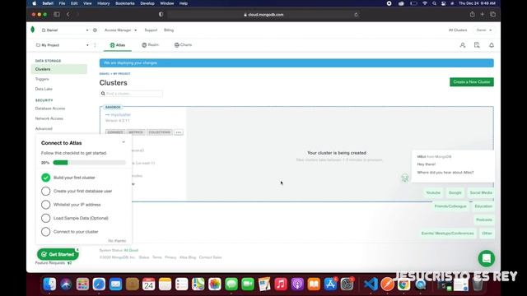Reload the page in Safari
The height and width of the screenshot is (296, 527).
(x=356, y=15)
